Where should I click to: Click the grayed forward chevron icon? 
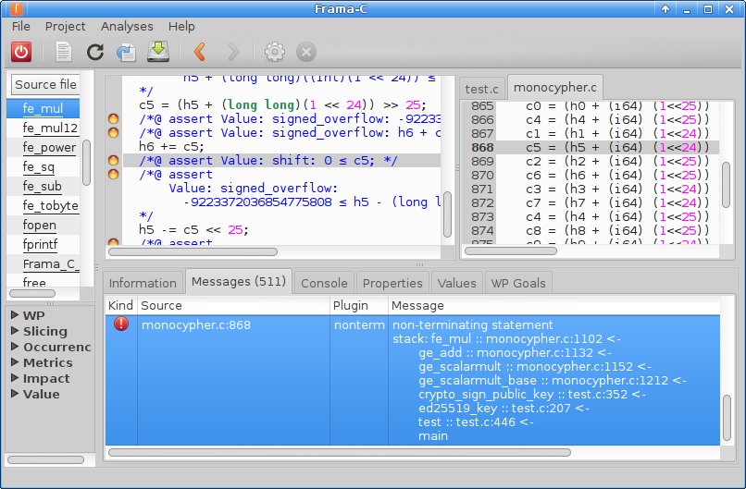(233, 52)
